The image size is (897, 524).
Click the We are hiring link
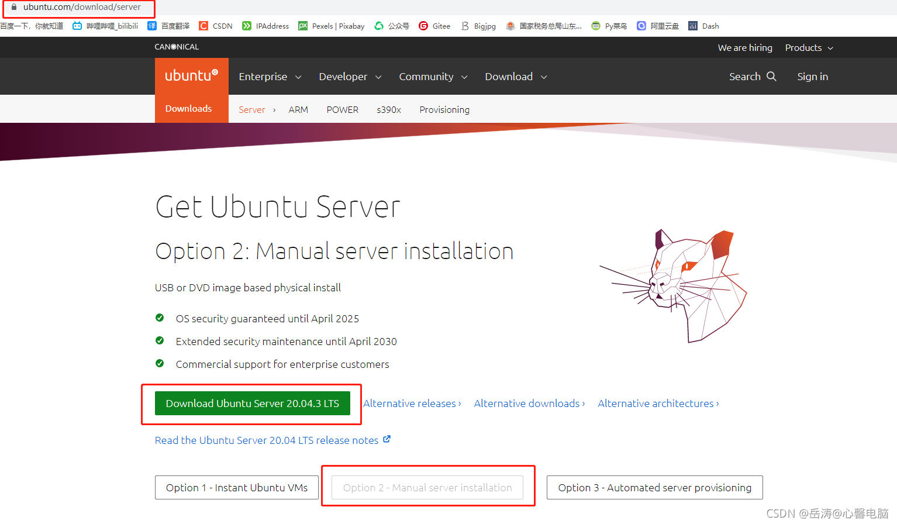[745, 47]
